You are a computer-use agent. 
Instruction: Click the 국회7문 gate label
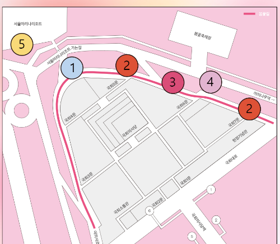[234, 122]
